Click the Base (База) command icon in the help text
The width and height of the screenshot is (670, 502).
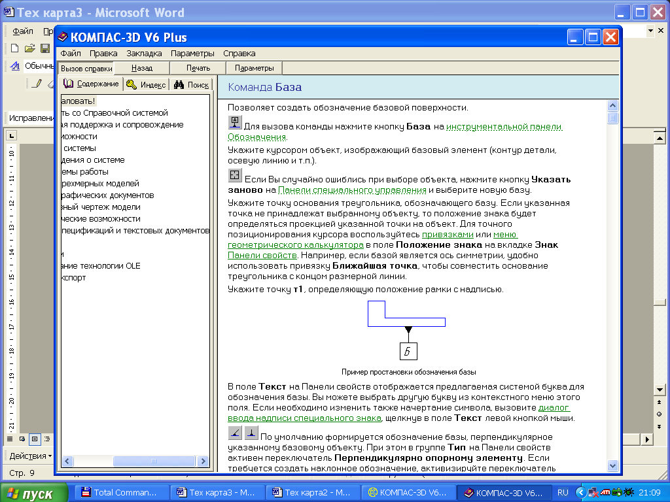(235, 122)
